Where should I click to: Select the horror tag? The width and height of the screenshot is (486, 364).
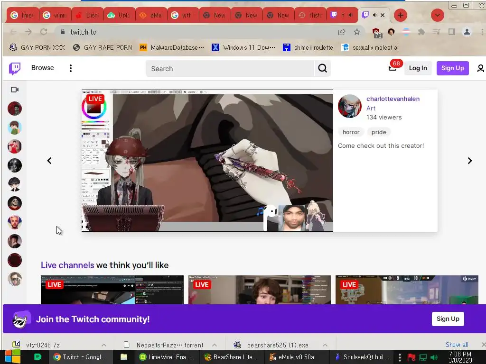click(x=351, y=132)
